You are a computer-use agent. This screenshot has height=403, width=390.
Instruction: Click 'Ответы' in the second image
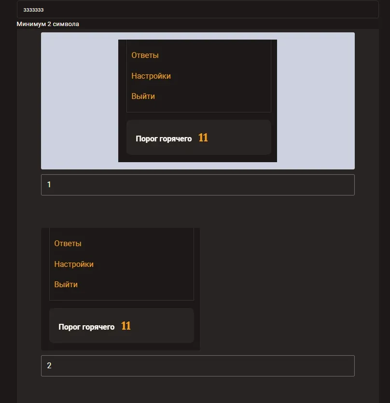[x=68, y=243]
